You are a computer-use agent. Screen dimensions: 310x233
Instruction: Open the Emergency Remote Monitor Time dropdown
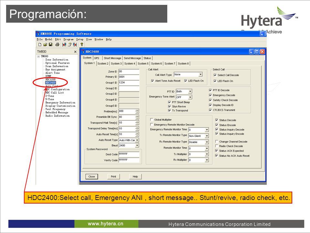coord(207,130)
